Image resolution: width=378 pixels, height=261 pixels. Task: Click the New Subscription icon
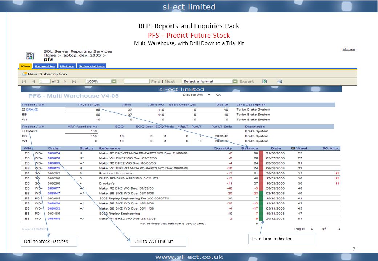[x=24, y=74]
